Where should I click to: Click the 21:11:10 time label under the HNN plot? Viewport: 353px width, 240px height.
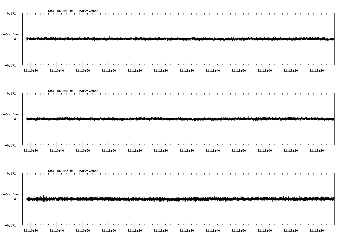coord(135,150)
